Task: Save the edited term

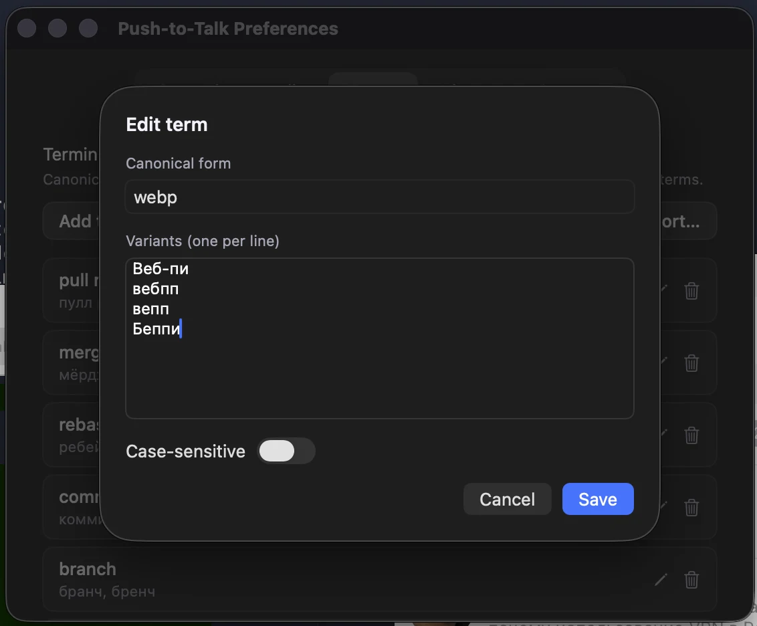Action: tap(597, 499)
